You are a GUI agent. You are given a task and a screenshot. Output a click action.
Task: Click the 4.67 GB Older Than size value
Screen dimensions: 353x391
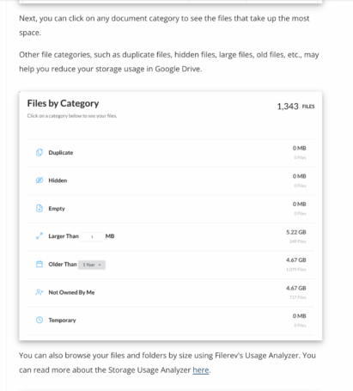pos(296,260)
